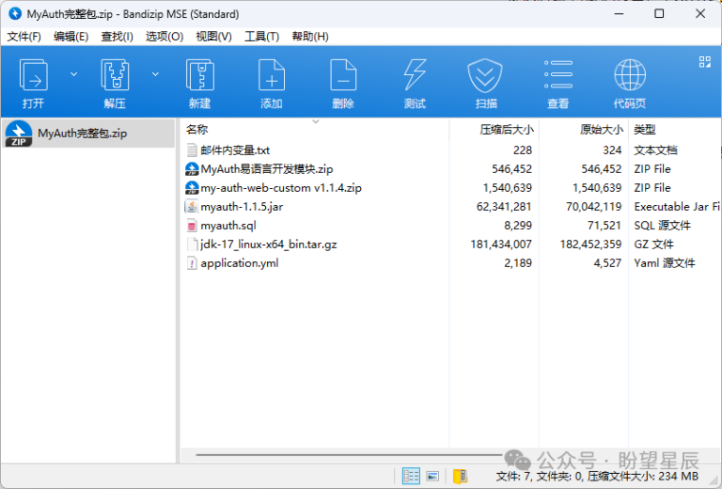Click the Bandizip ZIP icon in left panel

click(x=19, y=134)
